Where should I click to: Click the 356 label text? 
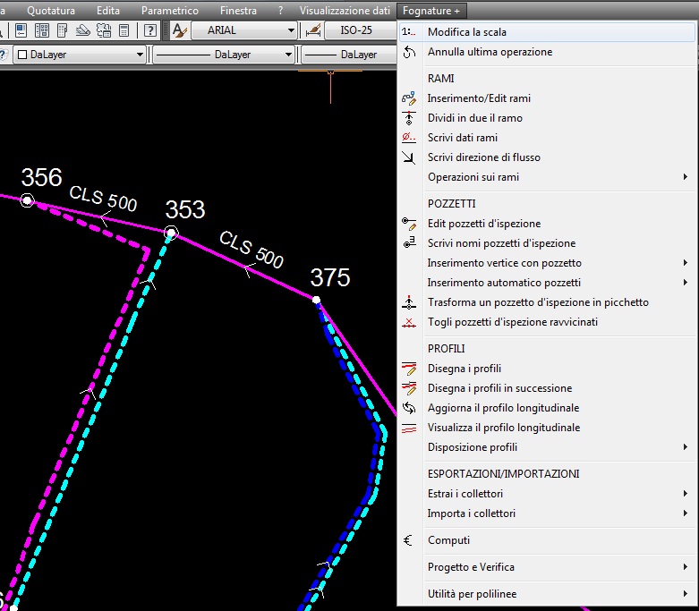tap(41, 177)
